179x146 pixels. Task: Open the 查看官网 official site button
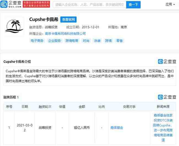68,19
